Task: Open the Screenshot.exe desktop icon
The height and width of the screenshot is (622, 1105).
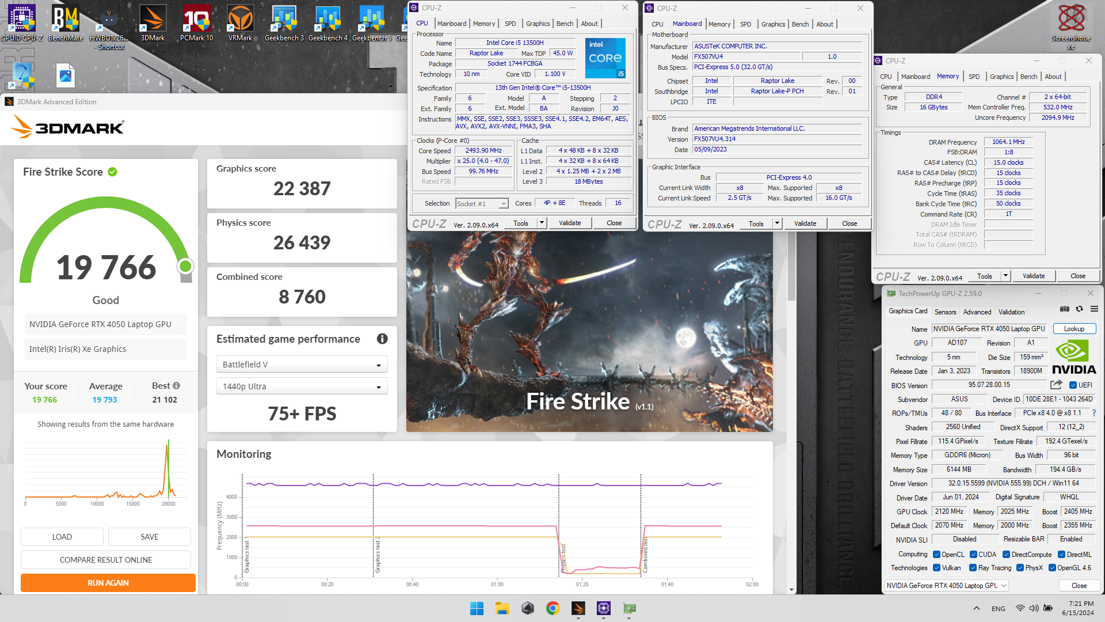Action: [x=1071, y=26]
